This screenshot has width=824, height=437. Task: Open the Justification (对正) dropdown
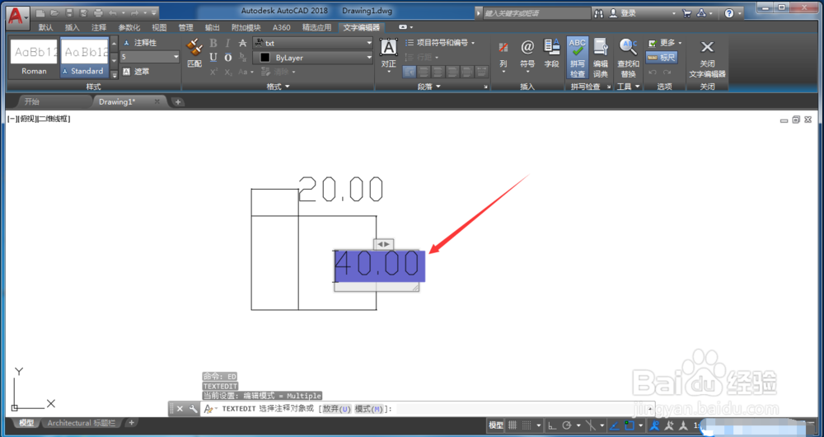tap(388, 54)
